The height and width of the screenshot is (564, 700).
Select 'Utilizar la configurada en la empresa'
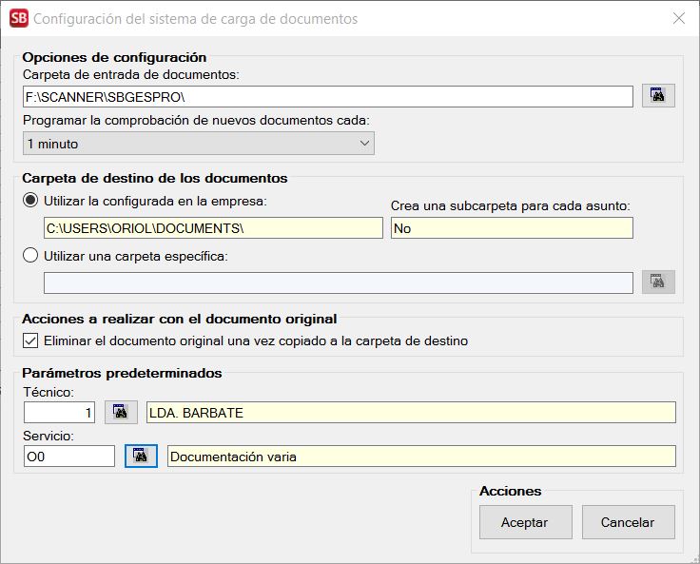click(31, 201)
